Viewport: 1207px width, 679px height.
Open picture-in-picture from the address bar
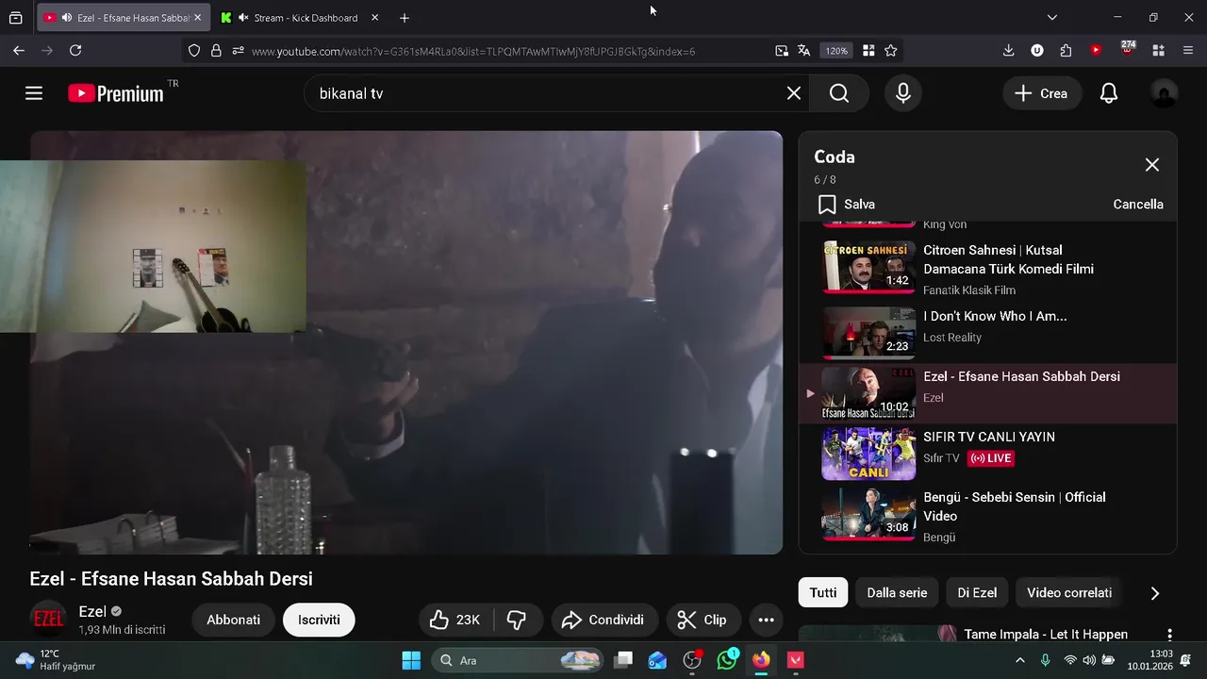point(782,51)
